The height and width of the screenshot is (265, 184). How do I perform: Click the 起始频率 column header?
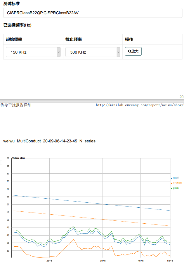tap(14, 39)
